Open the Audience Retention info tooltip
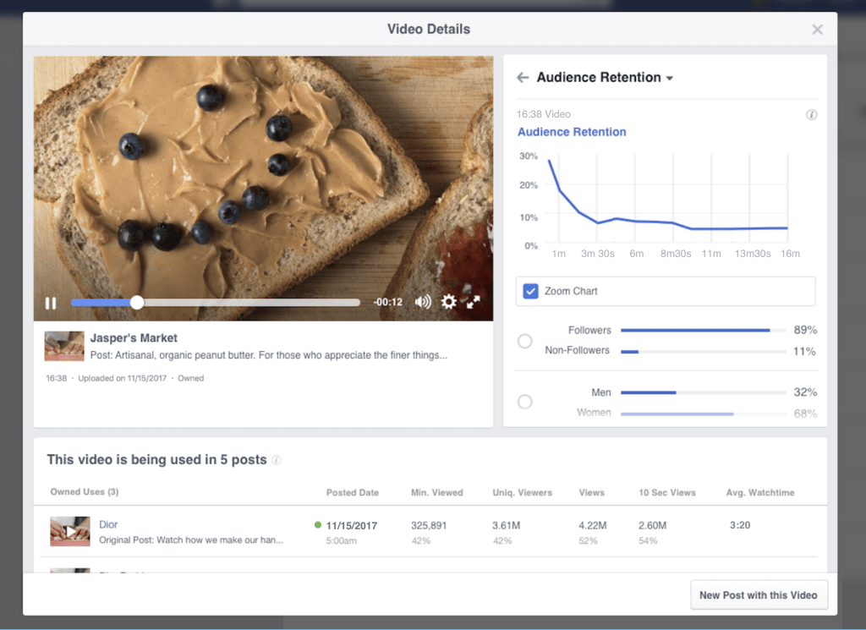 tap(812, 114)
